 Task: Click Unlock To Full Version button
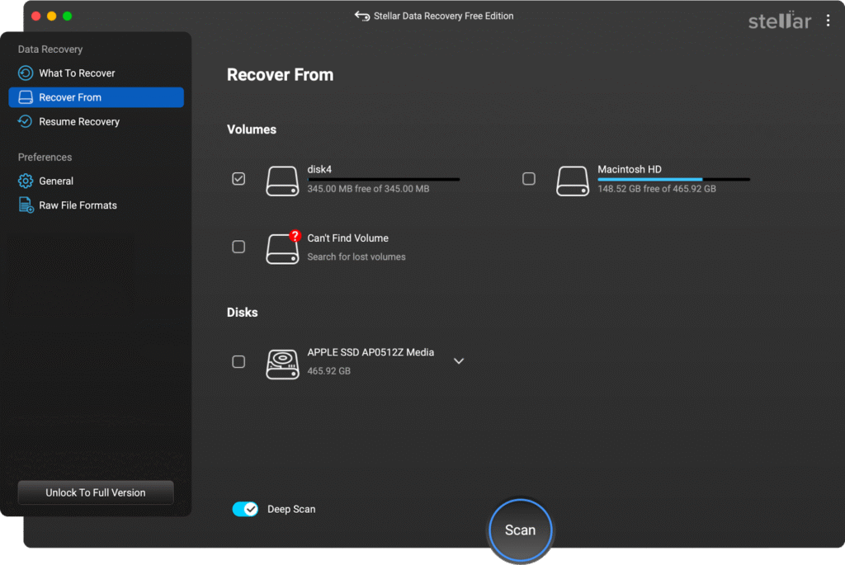coord(96,492)
